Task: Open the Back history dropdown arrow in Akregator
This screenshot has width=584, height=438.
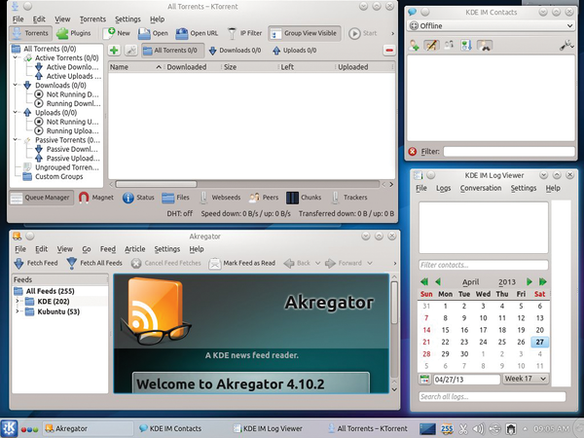Action: pyautogui.click(x=317, y=263)
